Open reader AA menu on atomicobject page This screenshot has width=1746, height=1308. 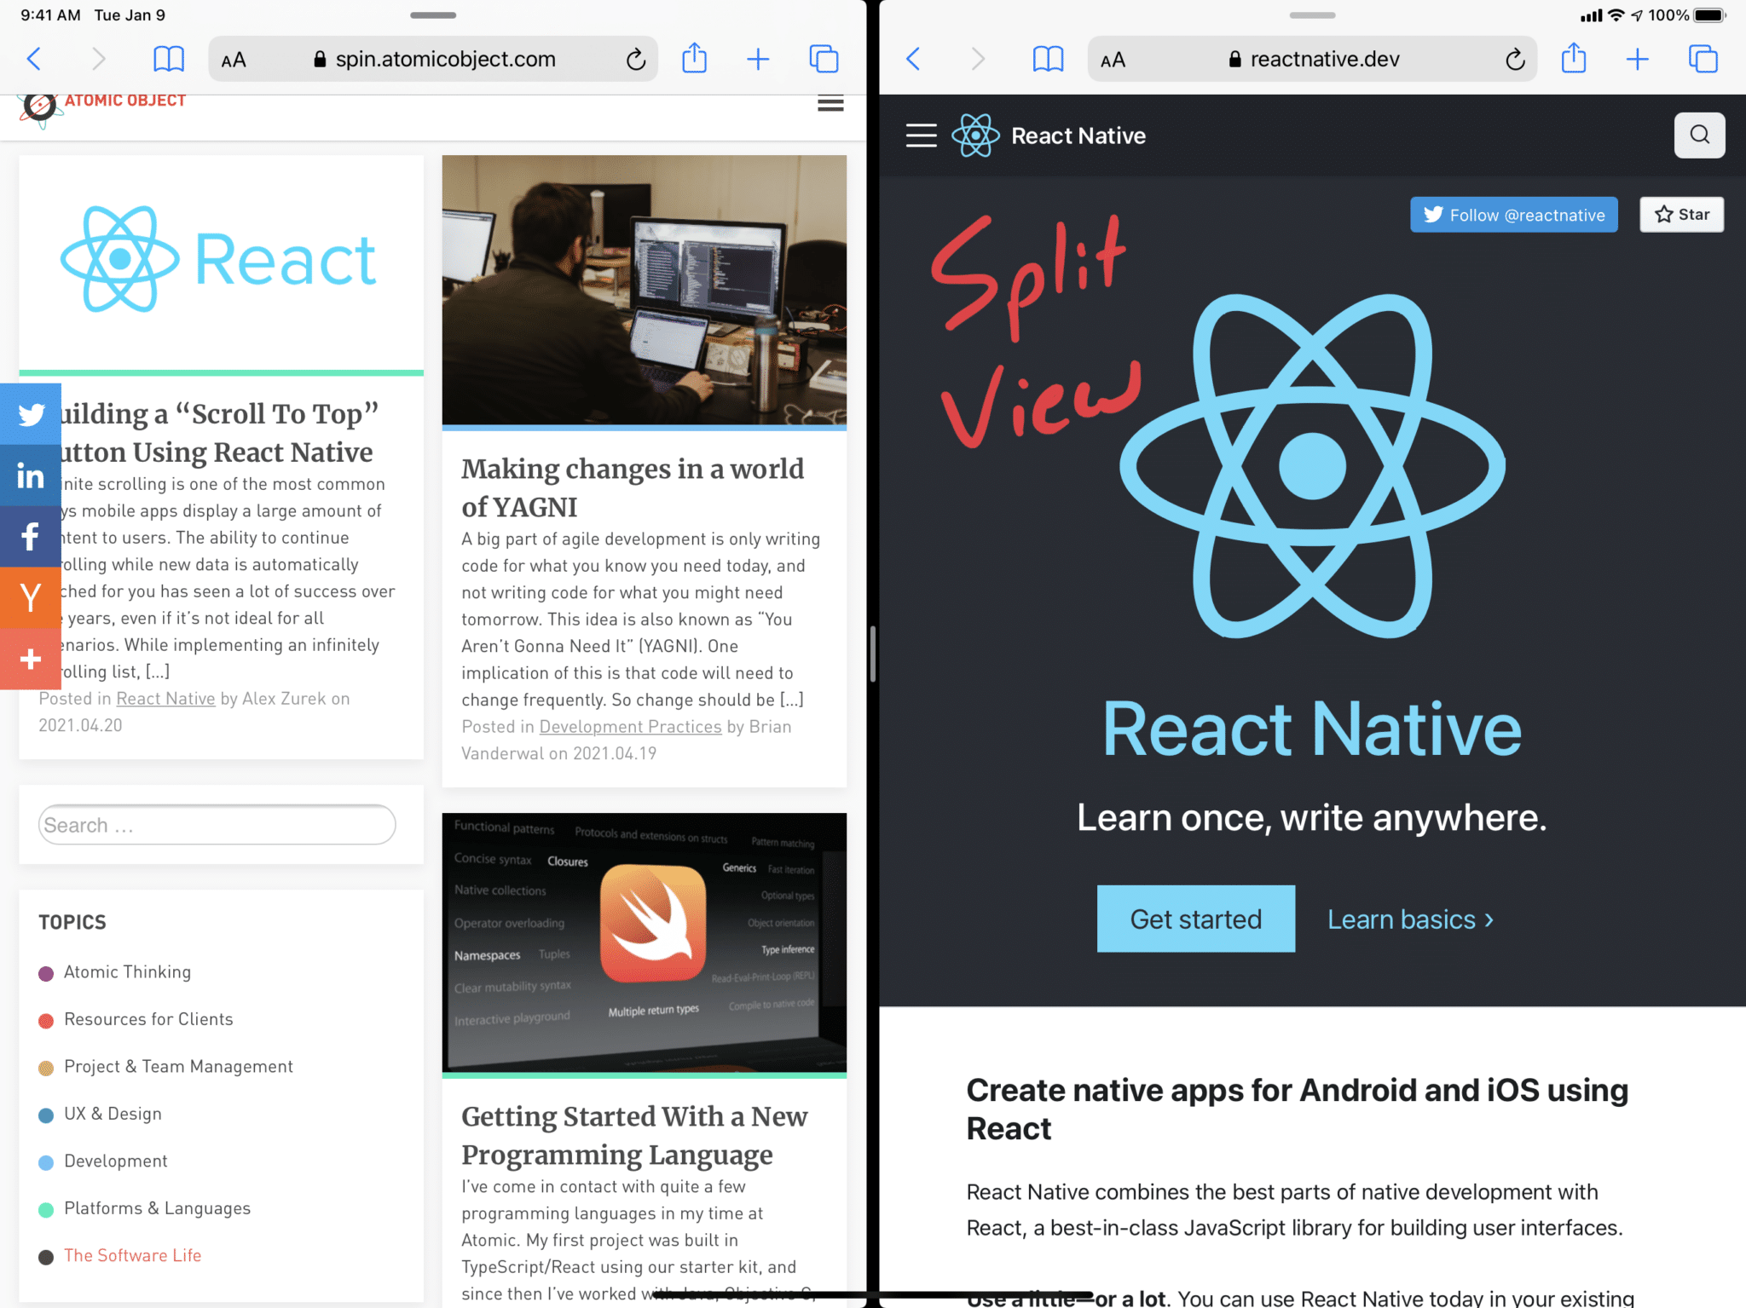tap(234, 60)
